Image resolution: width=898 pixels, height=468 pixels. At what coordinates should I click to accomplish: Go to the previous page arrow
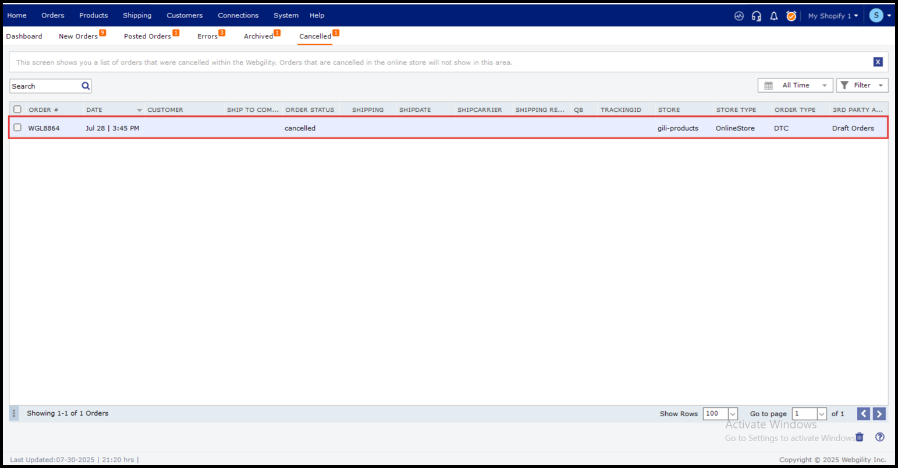(x=864, y=414)
